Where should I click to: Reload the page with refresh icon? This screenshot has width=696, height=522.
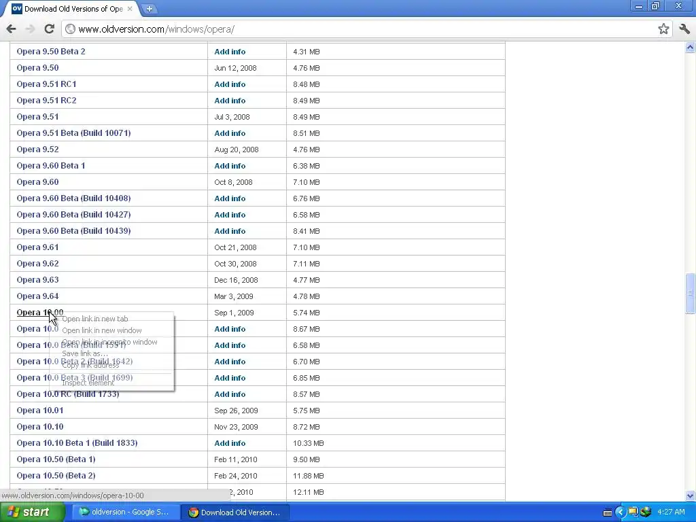[x=49, y=29]
